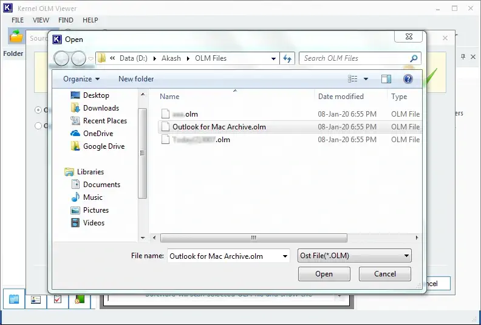The image size is (481, 325).
Task: Select the Outlook for Mac Archive.olm file icon
Action: (x=165, y=127)
